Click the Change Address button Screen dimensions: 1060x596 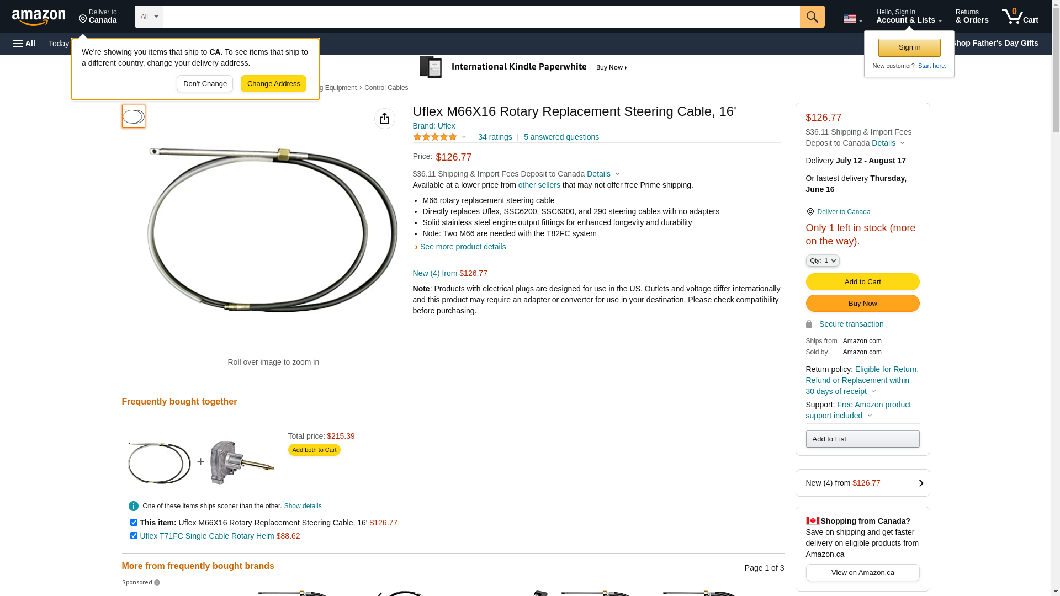(273, 84)
